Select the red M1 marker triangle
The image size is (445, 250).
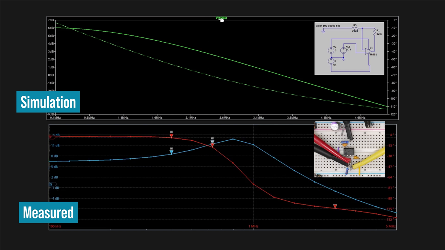coord(171,136)
